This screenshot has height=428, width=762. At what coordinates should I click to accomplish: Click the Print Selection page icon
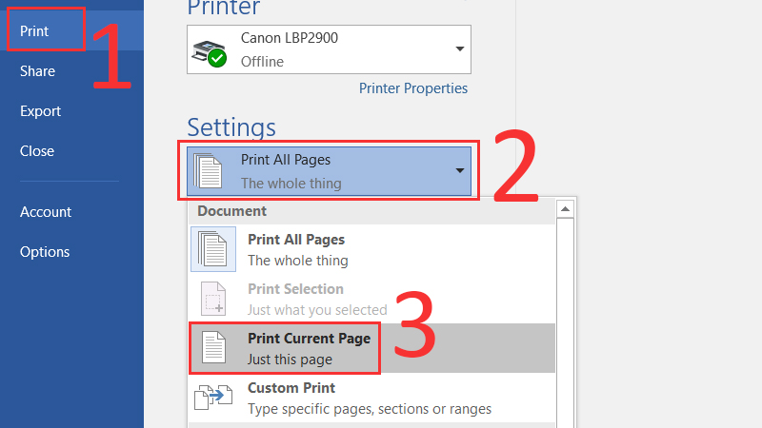pos(213,299)
